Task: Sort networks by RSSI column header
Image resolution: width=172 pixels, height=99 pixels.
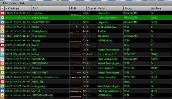Action: click(78, 8)
